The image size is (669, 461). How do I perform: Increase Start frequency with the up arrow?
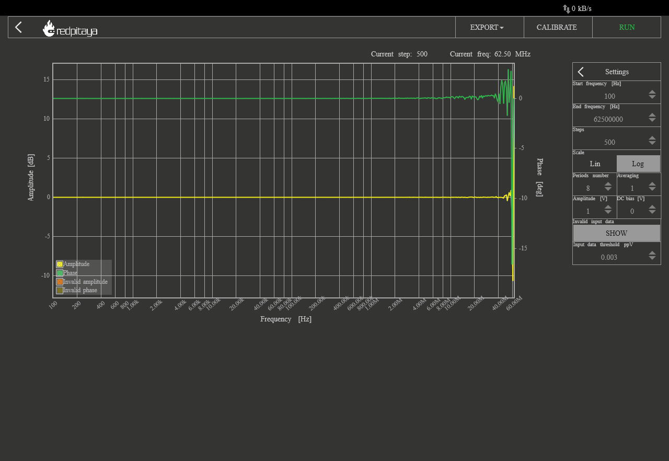coord(652,92)
